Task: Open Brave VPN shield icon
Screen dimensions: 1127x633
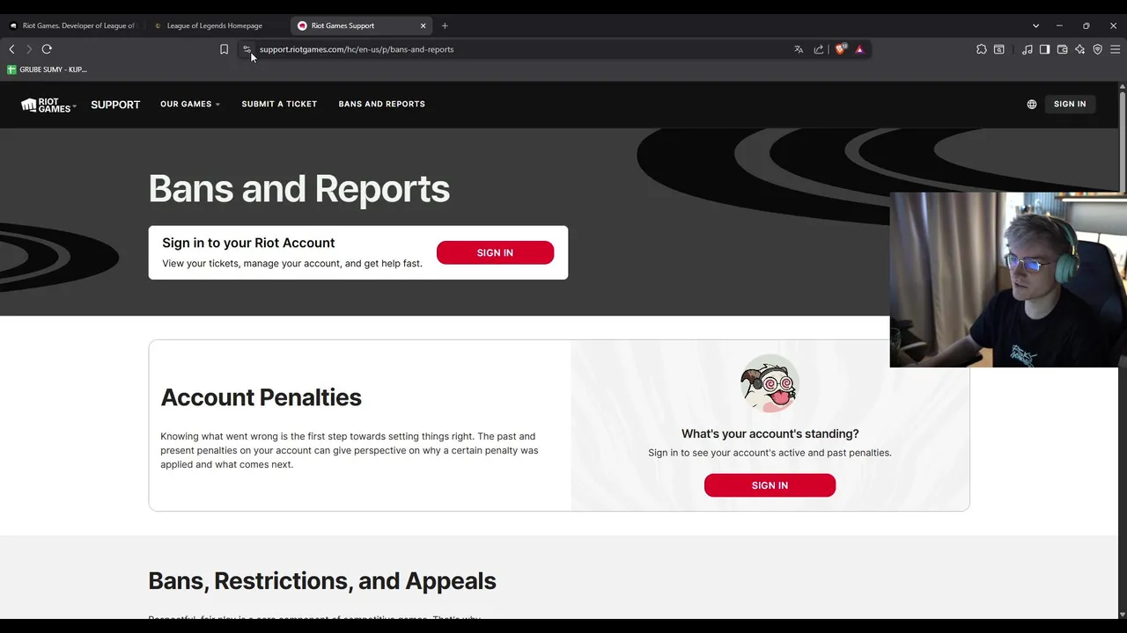Action: pos(1097,49)
